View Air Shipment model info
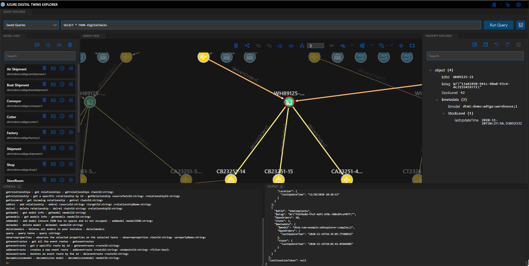Image resolution: width=529 pixels, height=266 pixels. point(62,68)
